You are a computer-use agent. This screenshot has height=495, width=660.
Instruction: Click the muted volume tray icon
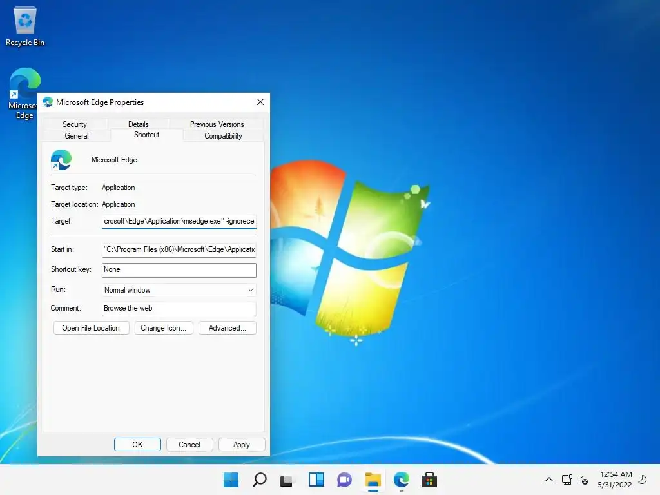(x=583, y=480)
